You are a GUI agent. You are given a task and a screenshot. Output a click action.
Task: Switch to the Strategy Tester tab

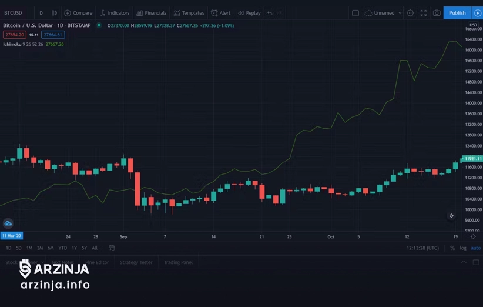pyautogui.click(x=136, y=262)
